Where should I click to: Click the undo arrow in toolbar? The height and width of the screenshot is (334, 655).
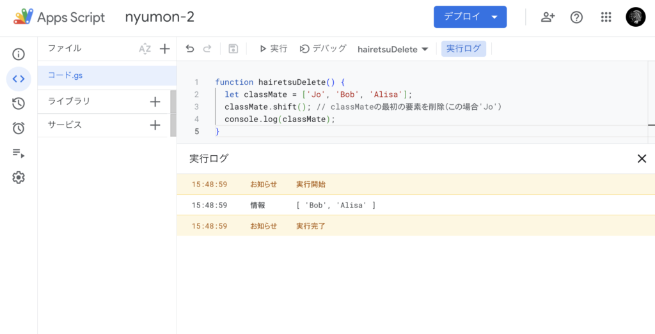189,49
